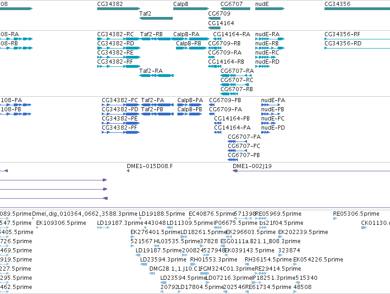
Task: Click EST label bs21f04.5prime
Action: click(x=281, y=223)
